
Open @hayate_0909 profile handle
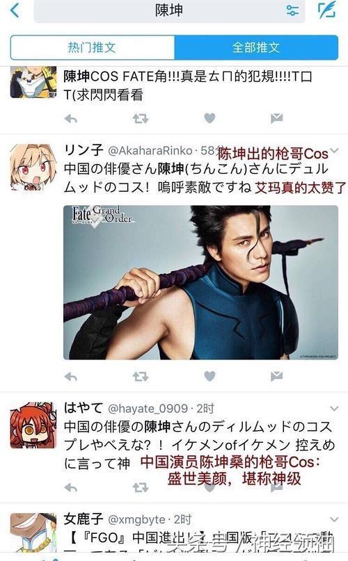tap(148, 409)
